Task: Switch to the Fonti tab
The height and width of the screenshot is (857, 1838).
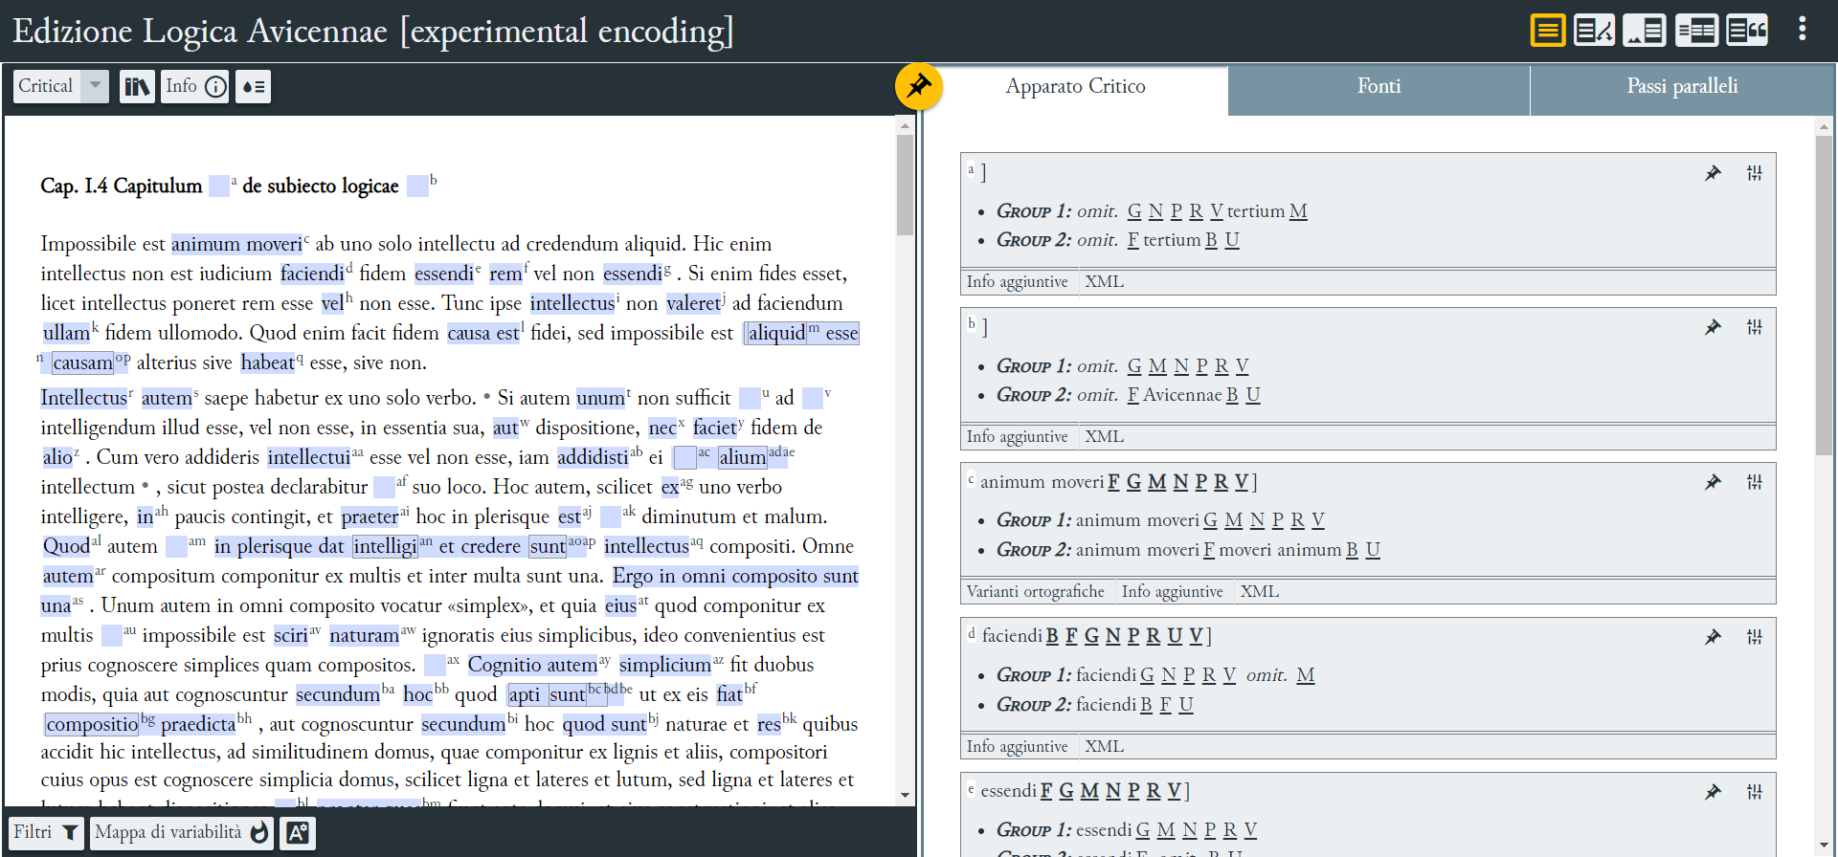Action: tap(1378, 87)
